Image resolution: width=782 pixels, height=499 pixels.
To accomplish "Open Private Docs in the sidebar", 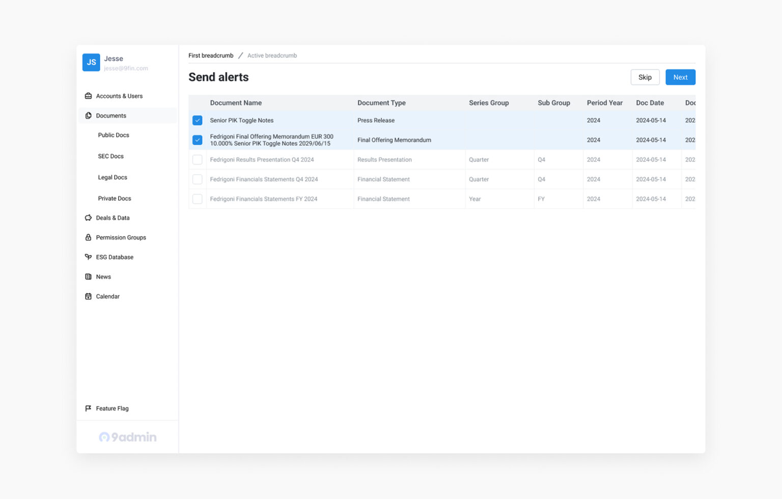I will point(115,199).
